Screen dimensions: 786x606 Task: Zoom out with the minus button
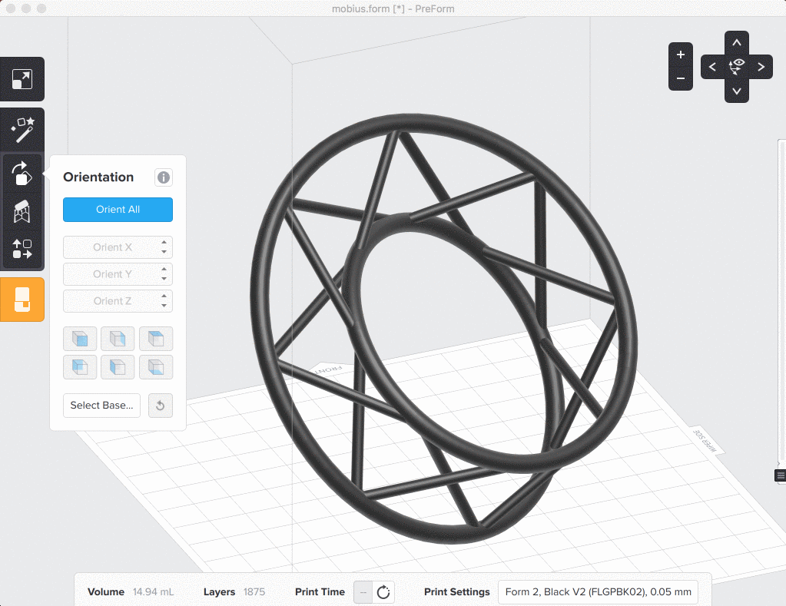pyautogui.click(x=681, y=78)
